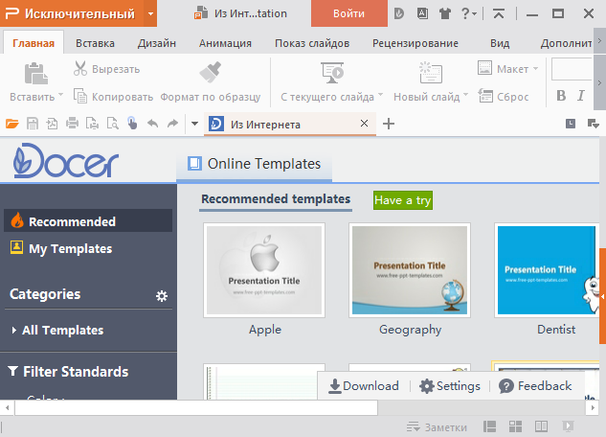Select the Geography template thumbnail
Image resolution: width=606 pixels, height=437 pixels.
(409, 269)
